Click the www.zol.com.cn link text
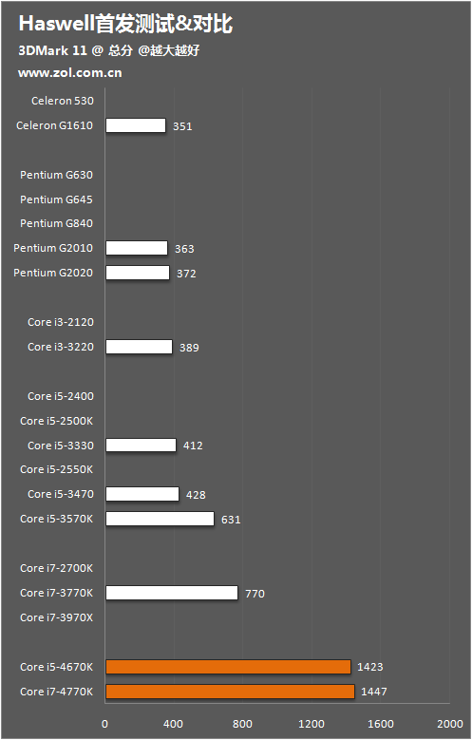This screenshot has width=472, height=740. click(x=70, y=73)
